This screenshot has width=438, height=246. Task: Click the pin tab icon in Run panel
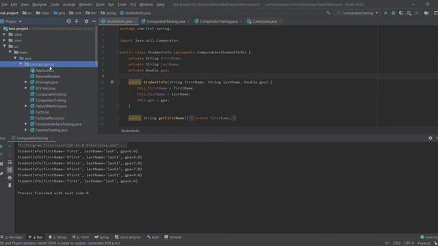click(x=1, y=173)
